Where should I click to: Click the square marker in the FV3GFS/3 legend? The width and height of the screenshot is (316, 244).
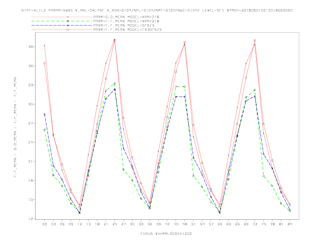point(68,30)
